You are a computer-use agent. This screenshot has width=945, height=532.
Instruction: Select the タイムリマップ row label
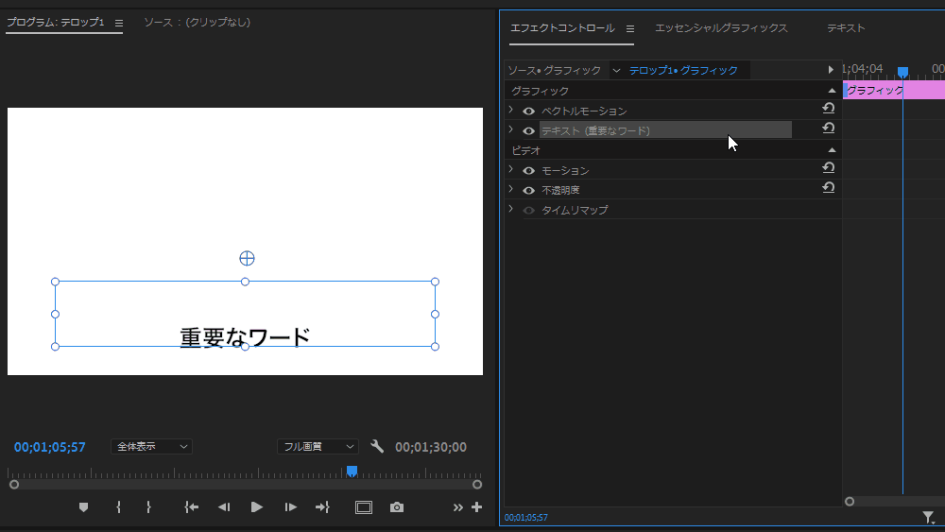coord(575,211)
